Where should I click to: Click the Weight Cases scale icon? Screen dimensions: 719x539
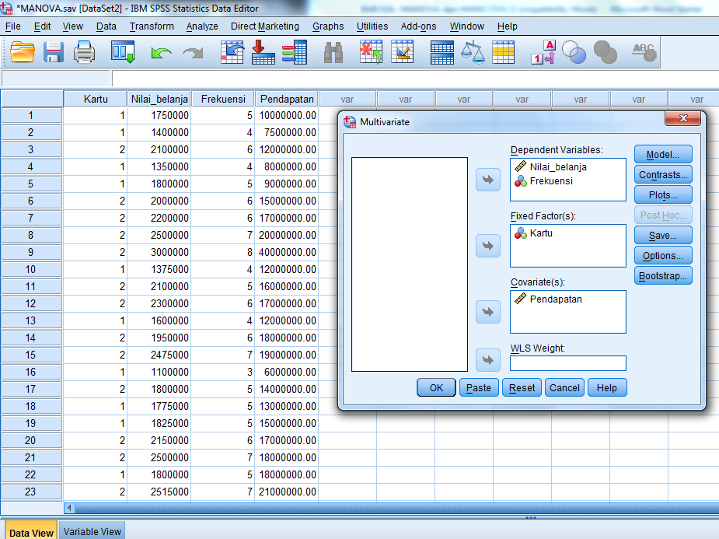pos(472,52)
